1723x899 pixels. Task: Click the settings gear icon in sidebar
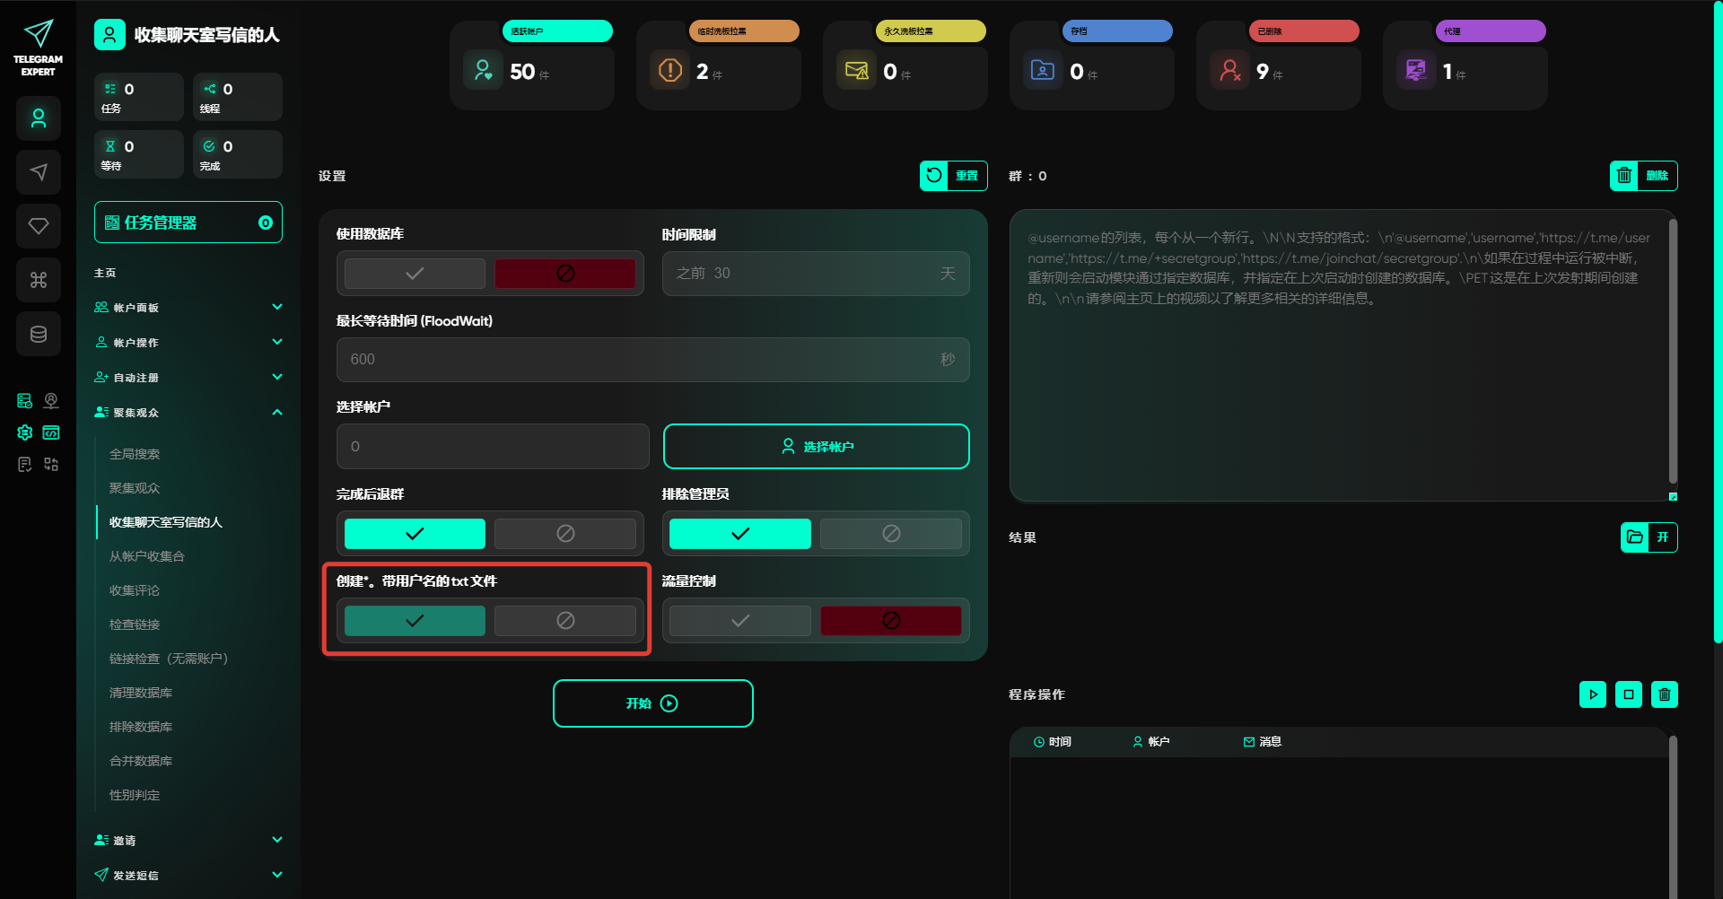pyautogui.click(x=24, y=432)
